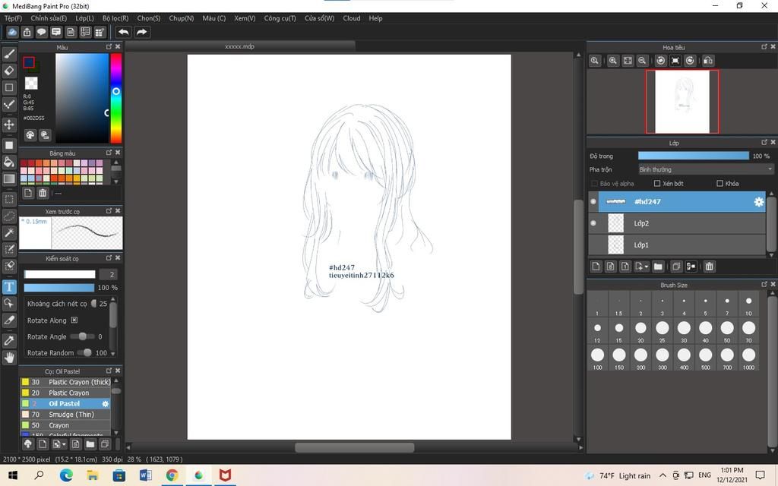Click the palette icon below color square
The height and width of the screenshot is (486, 778).
[30, 135]
